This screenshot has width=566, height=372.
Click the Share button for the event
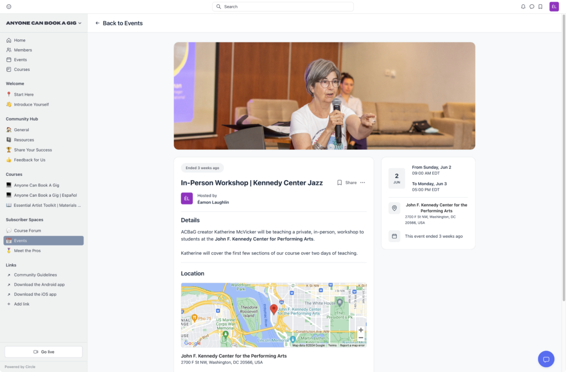[351, 182]
